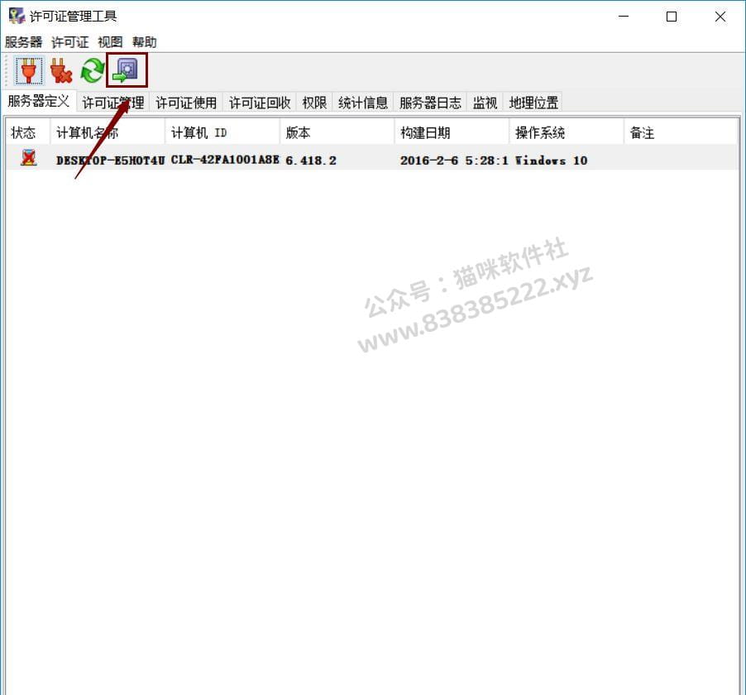
Task: Click the CLR-42FA1001A8E computer ID cell
Action: [225, 160]
